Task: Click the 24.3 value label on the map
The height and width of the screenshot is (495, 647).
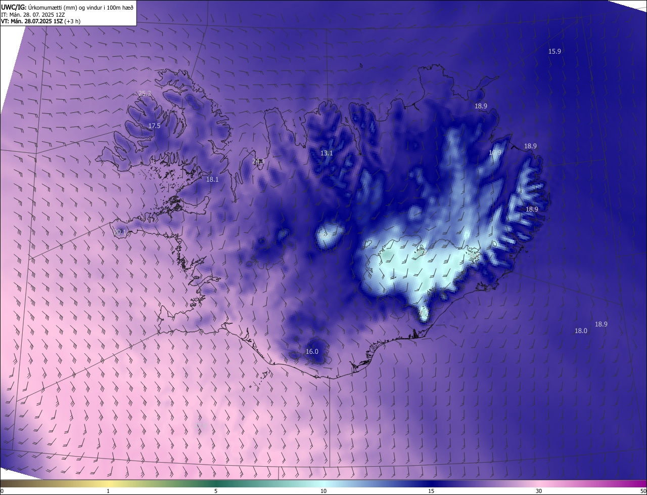Action: click(258, 161)
